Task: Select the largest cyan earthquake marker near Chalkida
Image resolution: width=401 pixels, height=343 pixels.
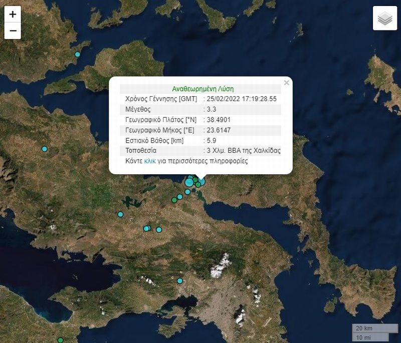Action: [x=189, y=182]
